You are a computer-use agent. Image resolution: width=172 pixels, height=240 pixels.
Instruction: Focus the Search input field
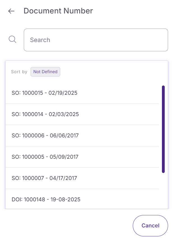click(96, 40)
